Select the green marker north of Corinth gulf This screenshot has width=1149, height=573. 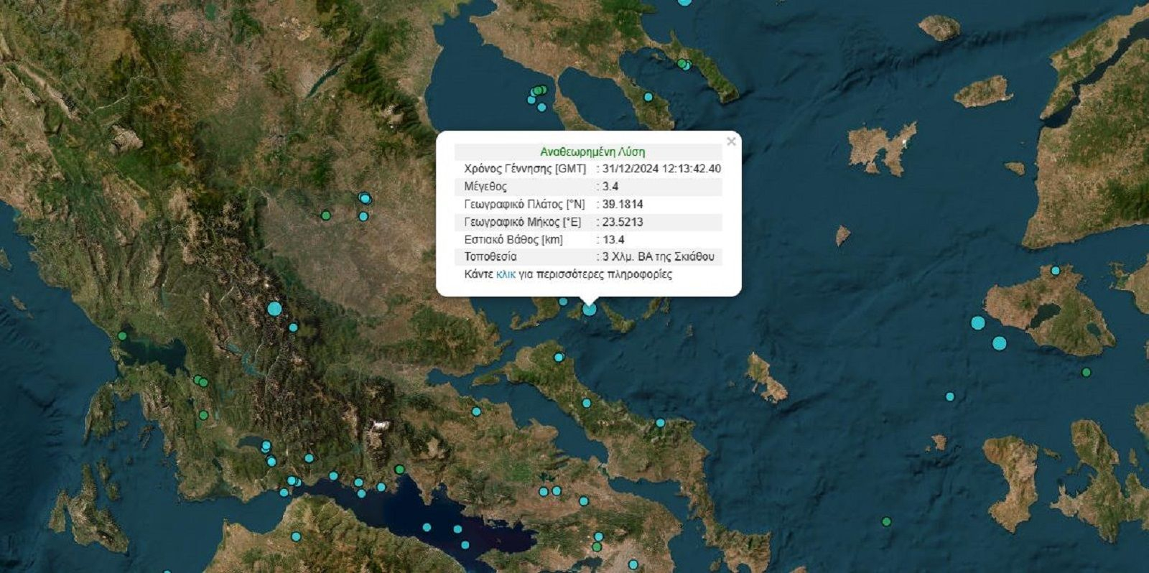coord(399,470)
